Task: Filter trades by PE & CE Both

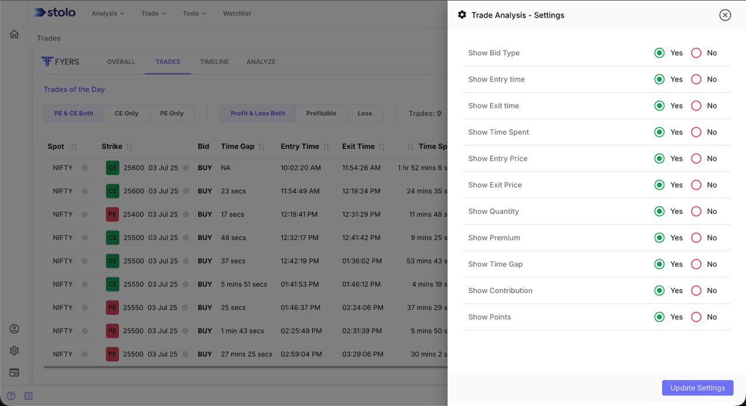Action: click(x=74, y=114)
